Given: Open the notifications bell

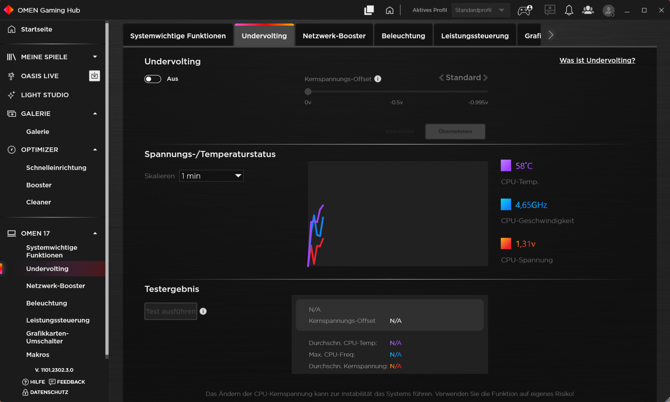Looking at the screenshot, I should click(x=569, y=10).
